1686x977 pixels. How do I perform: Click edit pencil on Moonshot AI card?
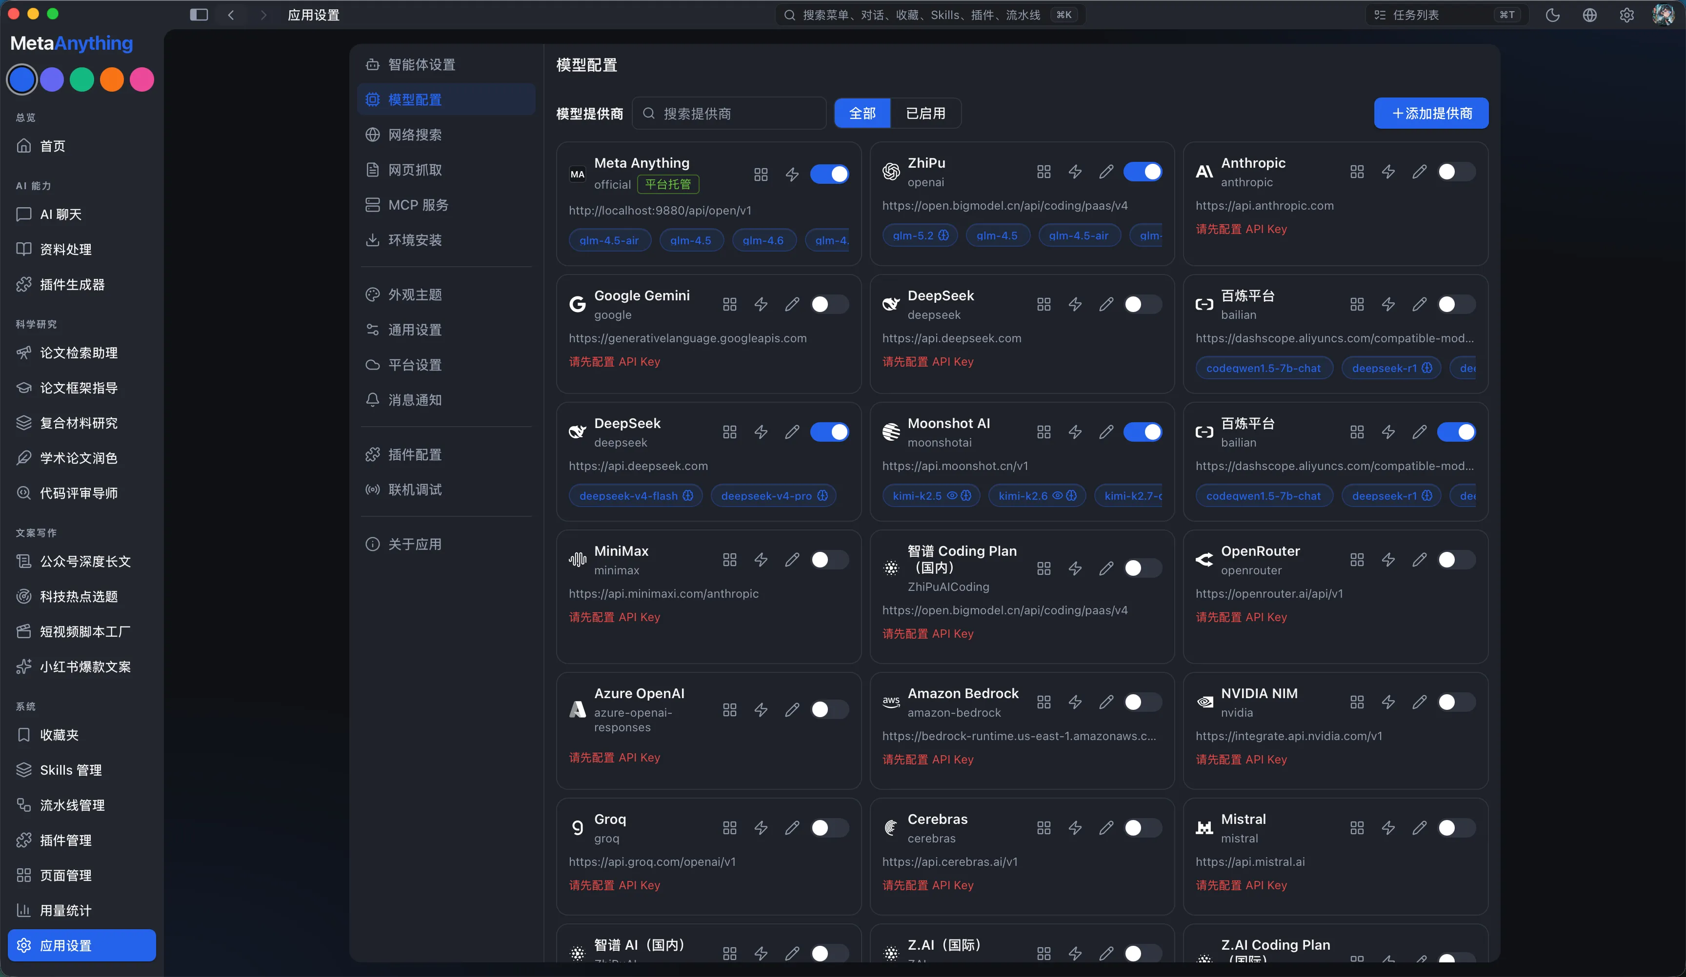[1106, 432]
